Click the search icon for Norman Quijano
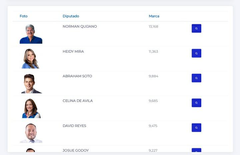 196,28
